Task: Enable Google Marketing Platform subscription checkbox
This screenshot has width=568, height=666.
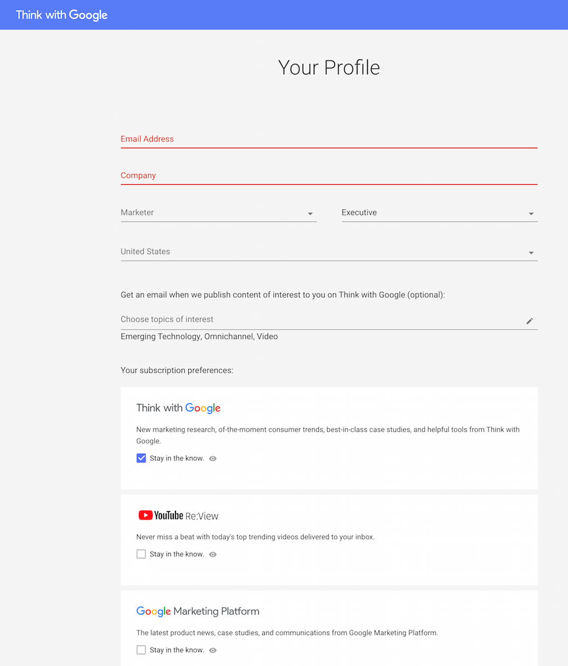Action: point(141,650)
